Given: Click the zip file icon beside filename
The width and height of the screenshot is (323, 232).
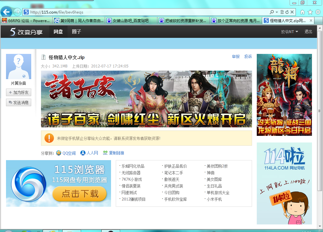Looking at the screenshot, I should 44,57.
